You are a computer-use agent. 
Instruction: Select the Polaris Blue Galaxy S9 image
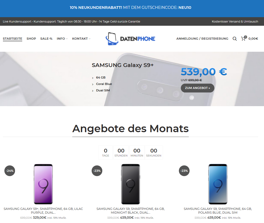click(x=218, y=184)
